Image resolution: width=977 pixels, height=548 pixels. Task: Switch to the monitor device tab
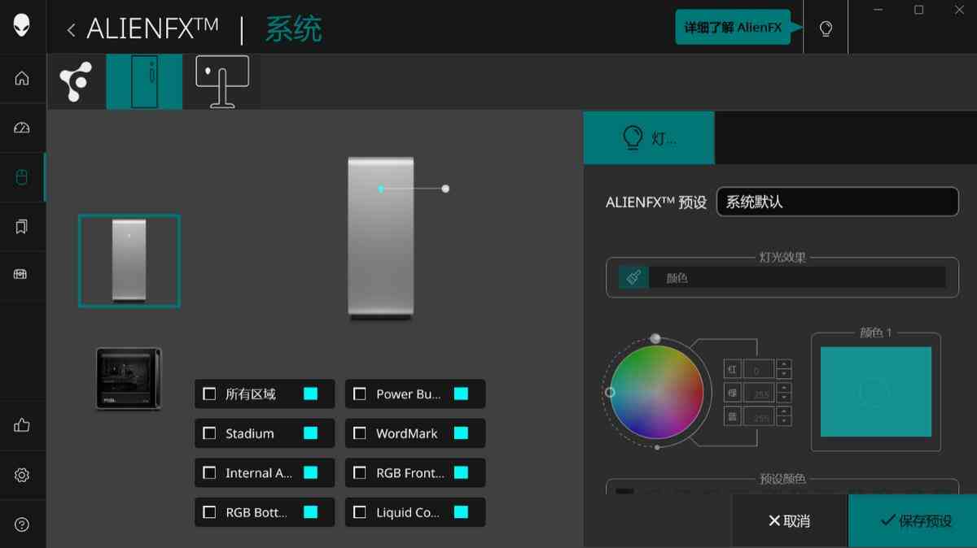221,80
